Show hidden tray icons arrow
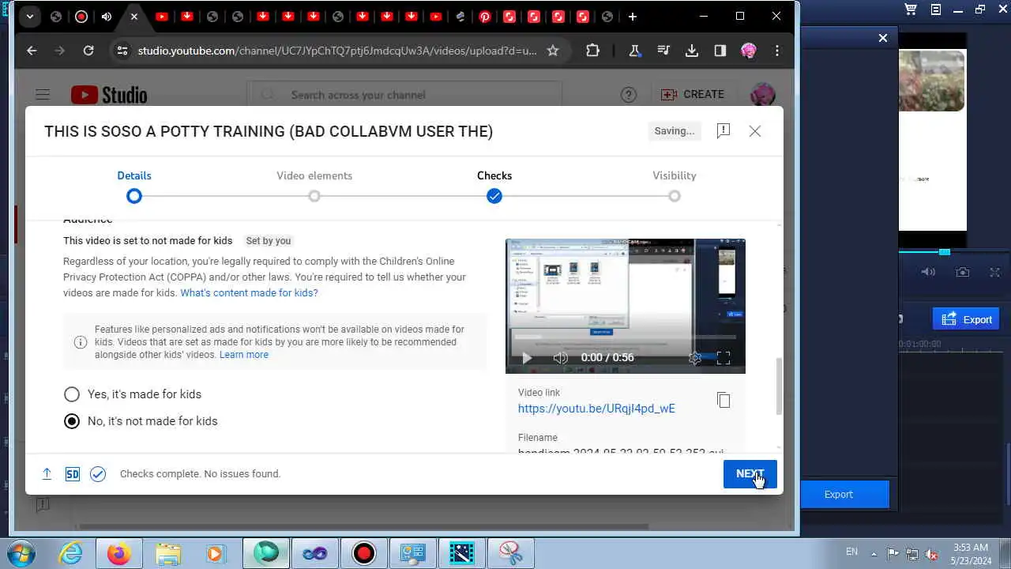Viewport: 1011px width, 569px height. pos(874,553)
